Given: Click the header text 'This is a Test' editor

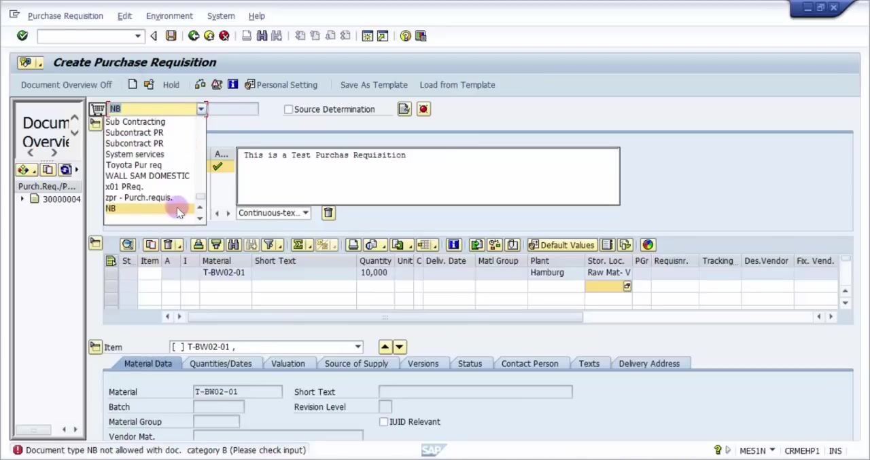Looking at the screenshot, I should click(428, 176).
